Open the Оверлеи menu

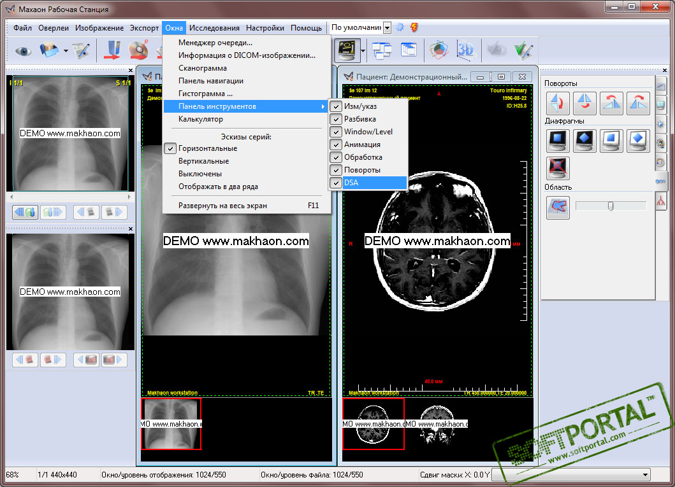[x=54, y=28]
